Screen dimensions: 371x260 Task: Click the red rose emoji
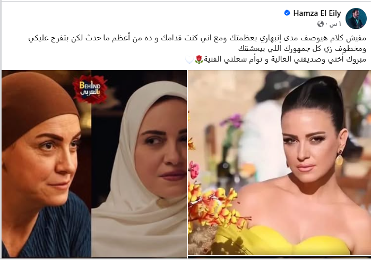click(199, 59)
